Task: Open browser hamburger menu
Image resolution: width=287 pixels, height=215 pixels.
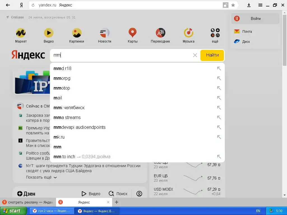Action: click(260, 5)
